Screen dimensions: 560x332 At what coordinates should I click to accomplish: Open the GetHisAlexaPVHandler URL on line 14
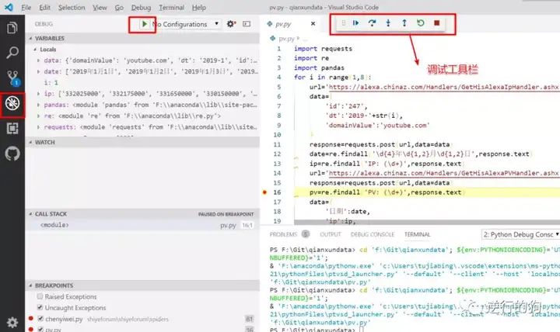pyautogui.click(x=443, y=173)
